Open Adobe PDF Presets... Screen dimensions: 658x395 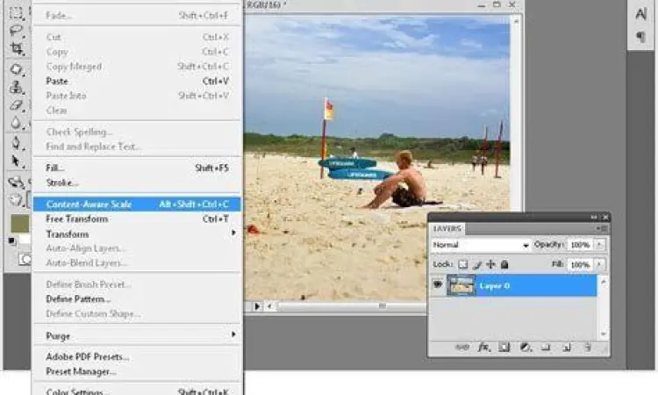pyautogui.click(x=137, y=356)
